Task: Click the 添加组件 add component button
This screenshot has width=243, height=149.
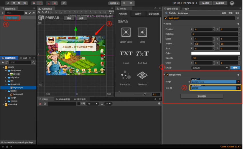Action: point(201,96)
